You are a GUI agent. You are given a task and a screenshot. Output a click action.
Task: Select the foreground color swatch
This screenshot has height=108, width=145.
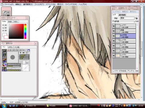4,35
